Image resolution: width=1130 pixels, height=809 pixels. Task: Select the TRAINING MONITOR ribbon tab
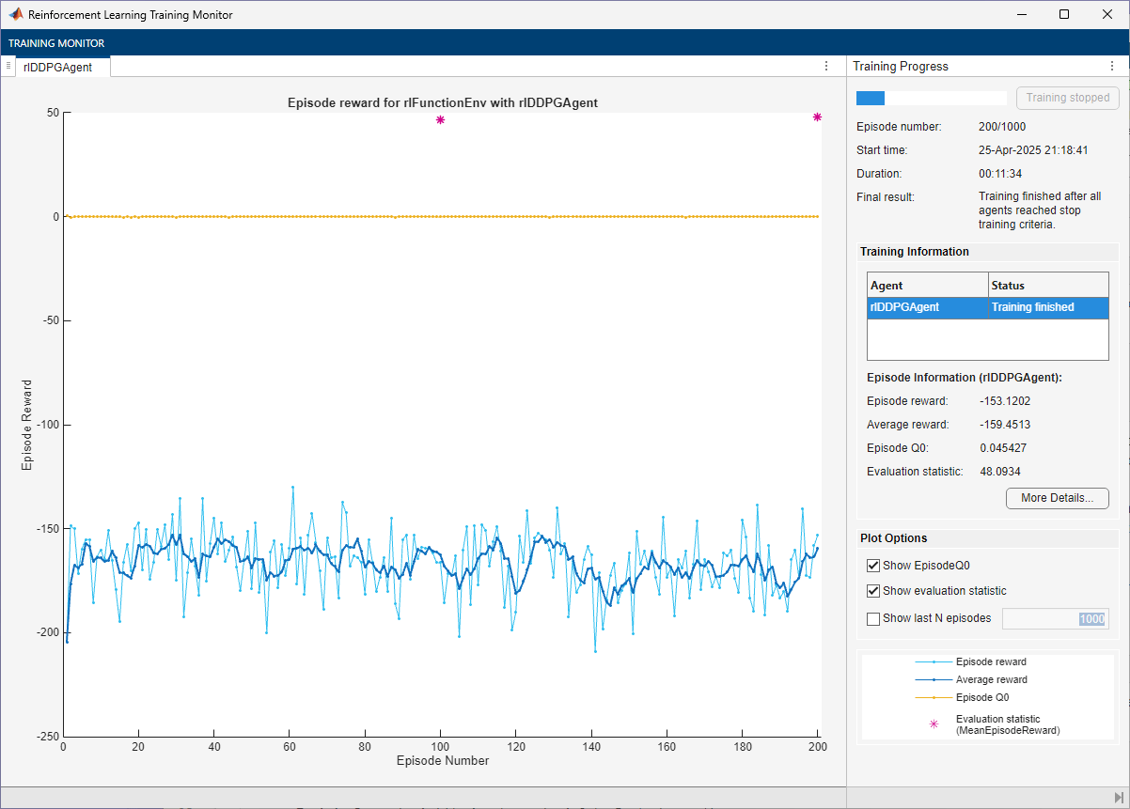56,43
